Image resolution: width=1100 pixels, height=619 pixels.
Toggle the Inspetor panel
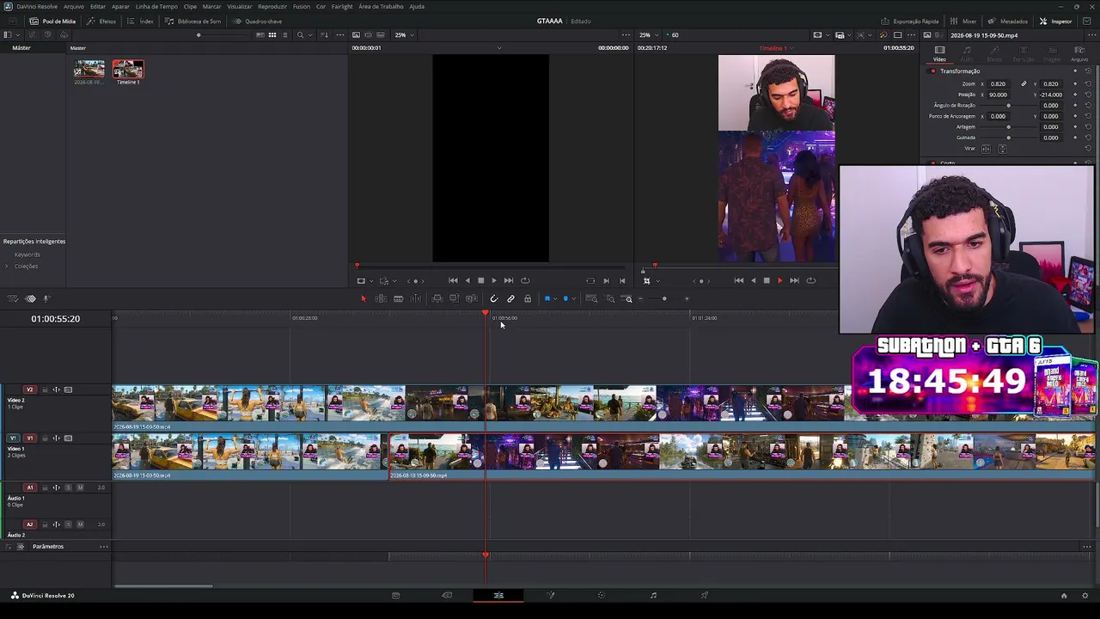[1056, 21]
